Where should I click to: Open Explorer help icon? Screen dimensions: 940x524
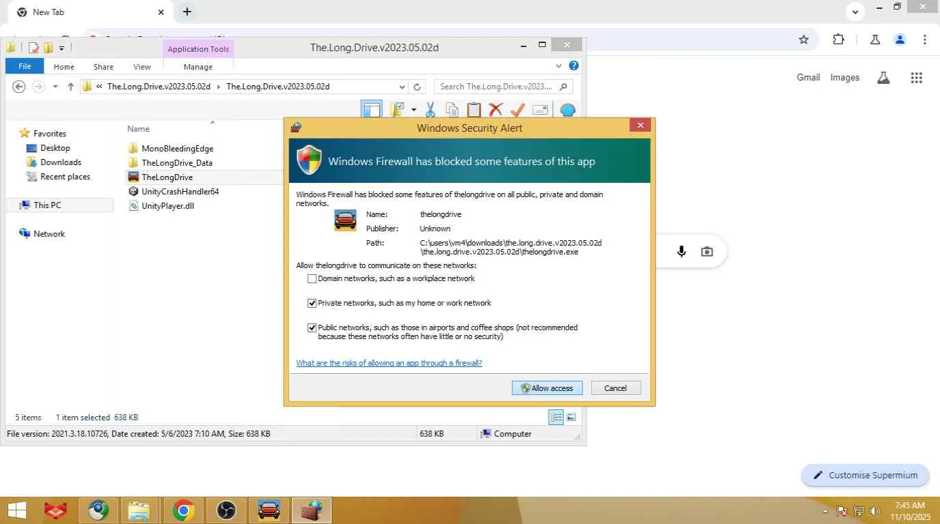pyautogui.click(x=574, y=66)
